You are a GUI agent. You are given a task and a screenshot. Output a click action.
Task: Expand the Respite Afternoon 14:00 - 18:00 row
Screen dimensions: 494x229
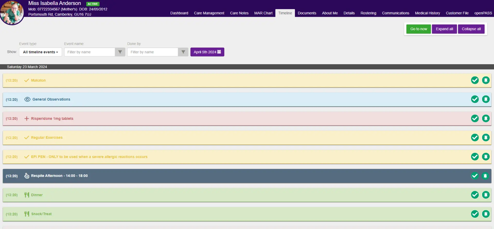tap(247, 176)
